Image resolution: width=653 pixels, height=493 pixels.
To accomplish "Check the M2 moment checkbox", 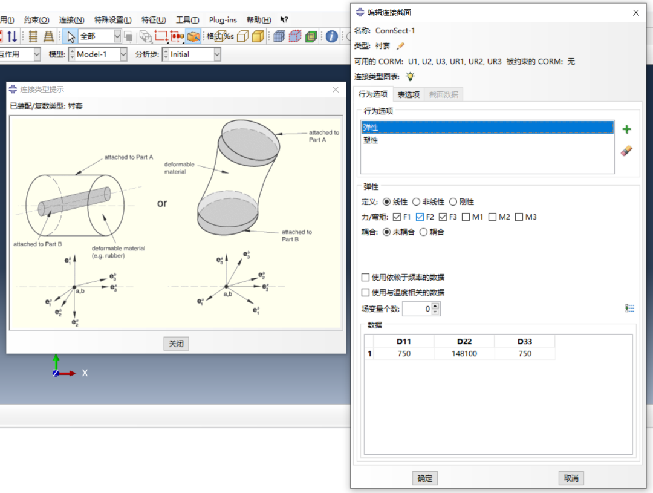I will coord(492,217).
